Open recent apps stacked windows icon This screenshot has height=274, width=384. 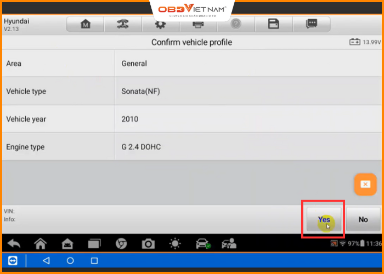94,244
